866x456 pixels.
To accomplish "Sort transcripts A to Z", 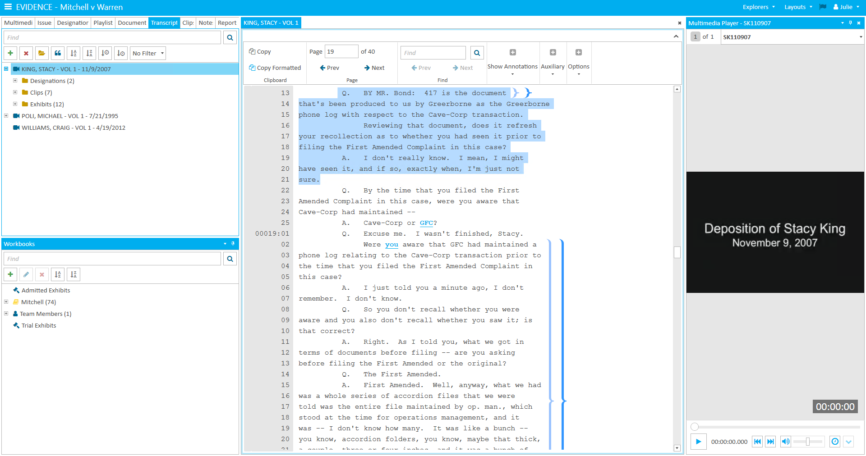I will (74, 53).
